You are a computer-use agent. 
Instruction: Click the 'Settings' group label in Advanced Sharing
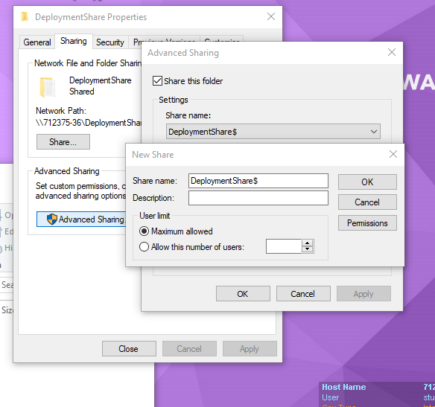pos(174,100)
